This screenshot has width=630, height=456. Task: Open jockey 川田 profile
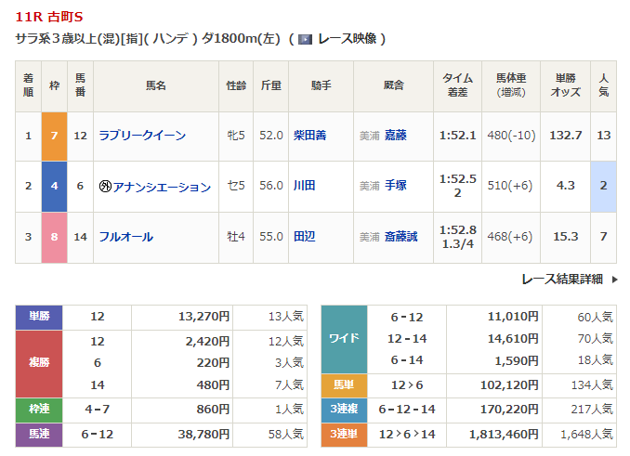(x=304, y=186)
